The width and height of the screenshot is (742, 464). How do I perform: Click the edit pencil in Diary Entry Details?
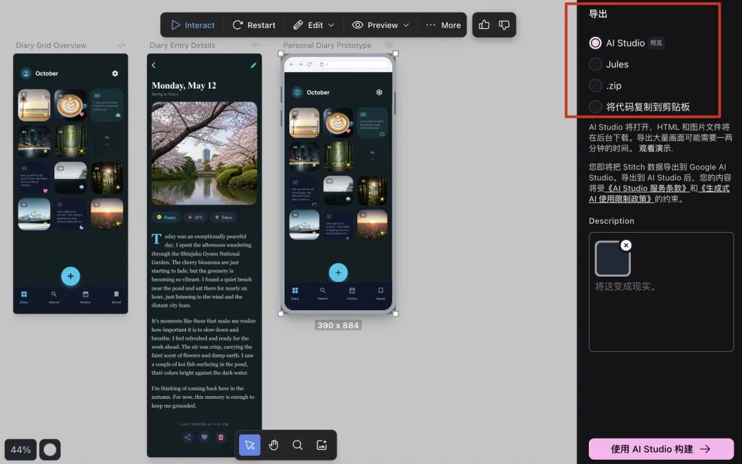(x=254, y=65)
